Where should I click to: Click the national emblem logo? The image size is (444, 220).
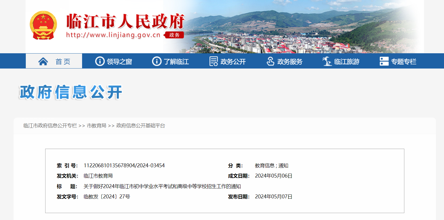click(x=43, y=25)
